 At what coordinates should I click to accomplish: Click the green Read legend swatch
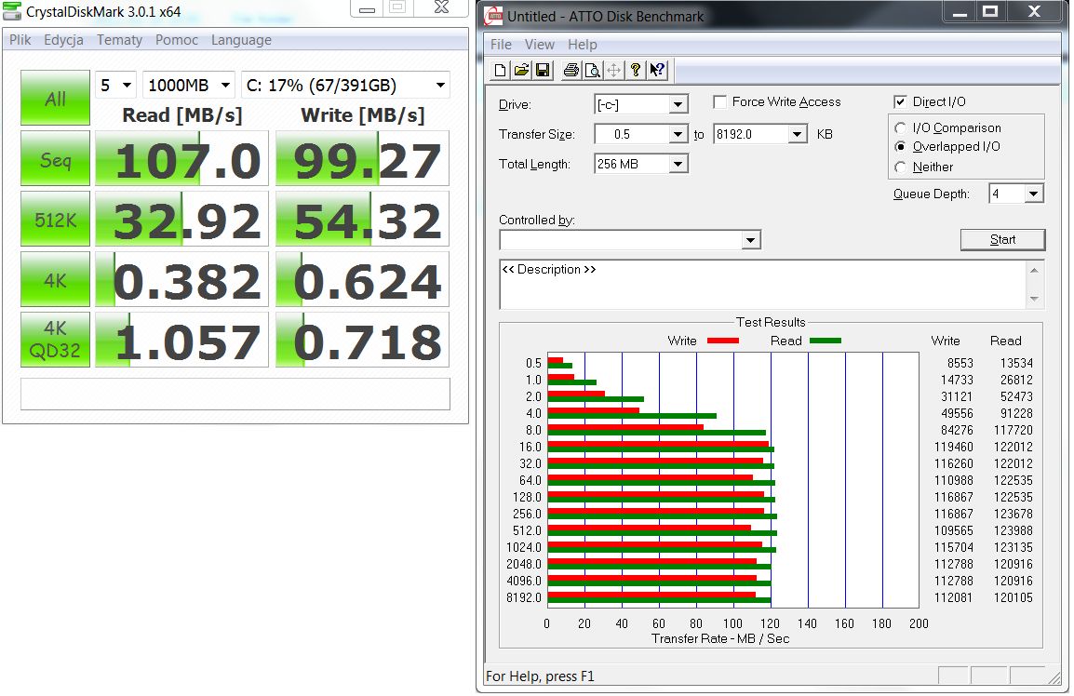(826, 341)
